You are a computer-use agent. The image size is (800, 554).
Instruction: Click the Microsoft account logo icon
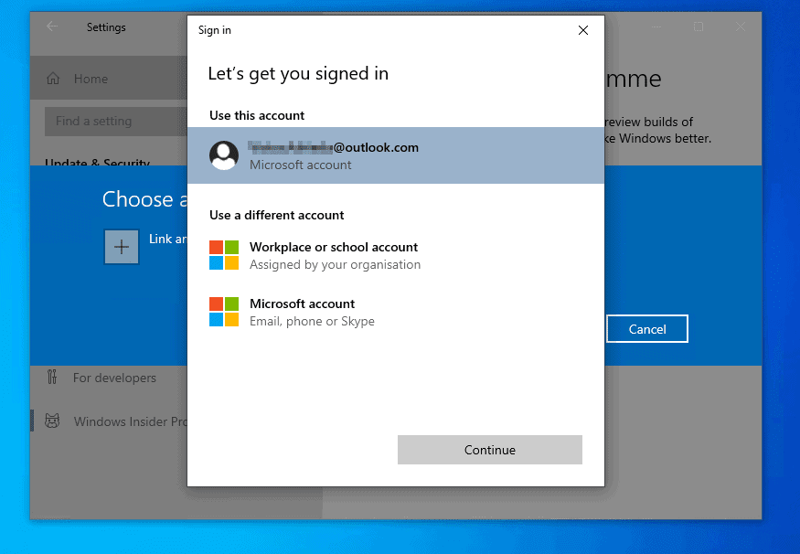click(224, 312)
